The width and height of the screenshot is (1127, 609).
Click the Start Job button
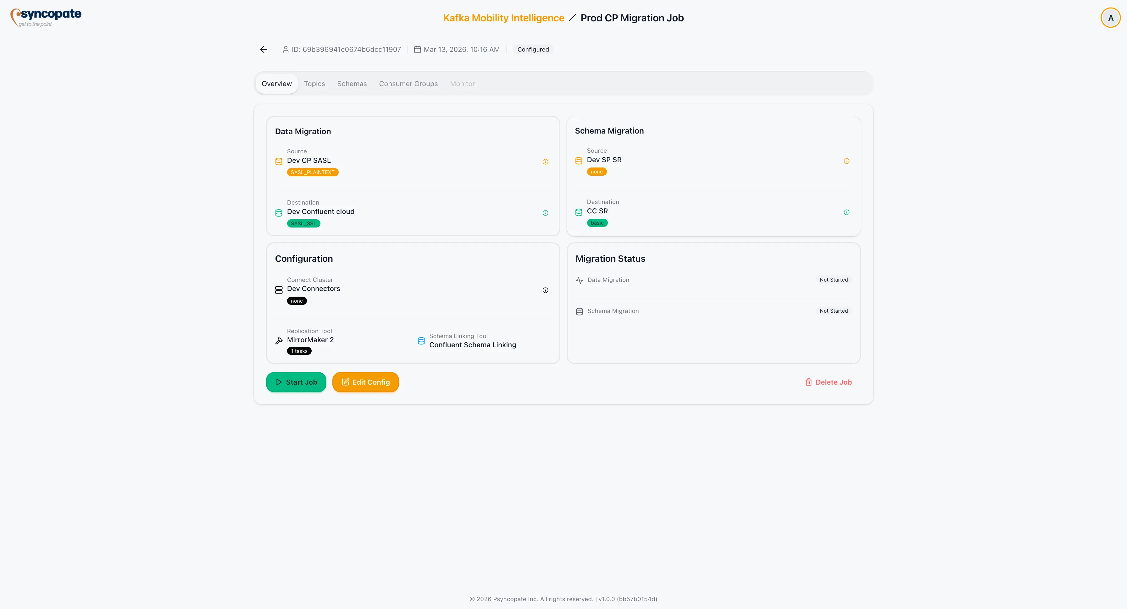coord(296,382)
